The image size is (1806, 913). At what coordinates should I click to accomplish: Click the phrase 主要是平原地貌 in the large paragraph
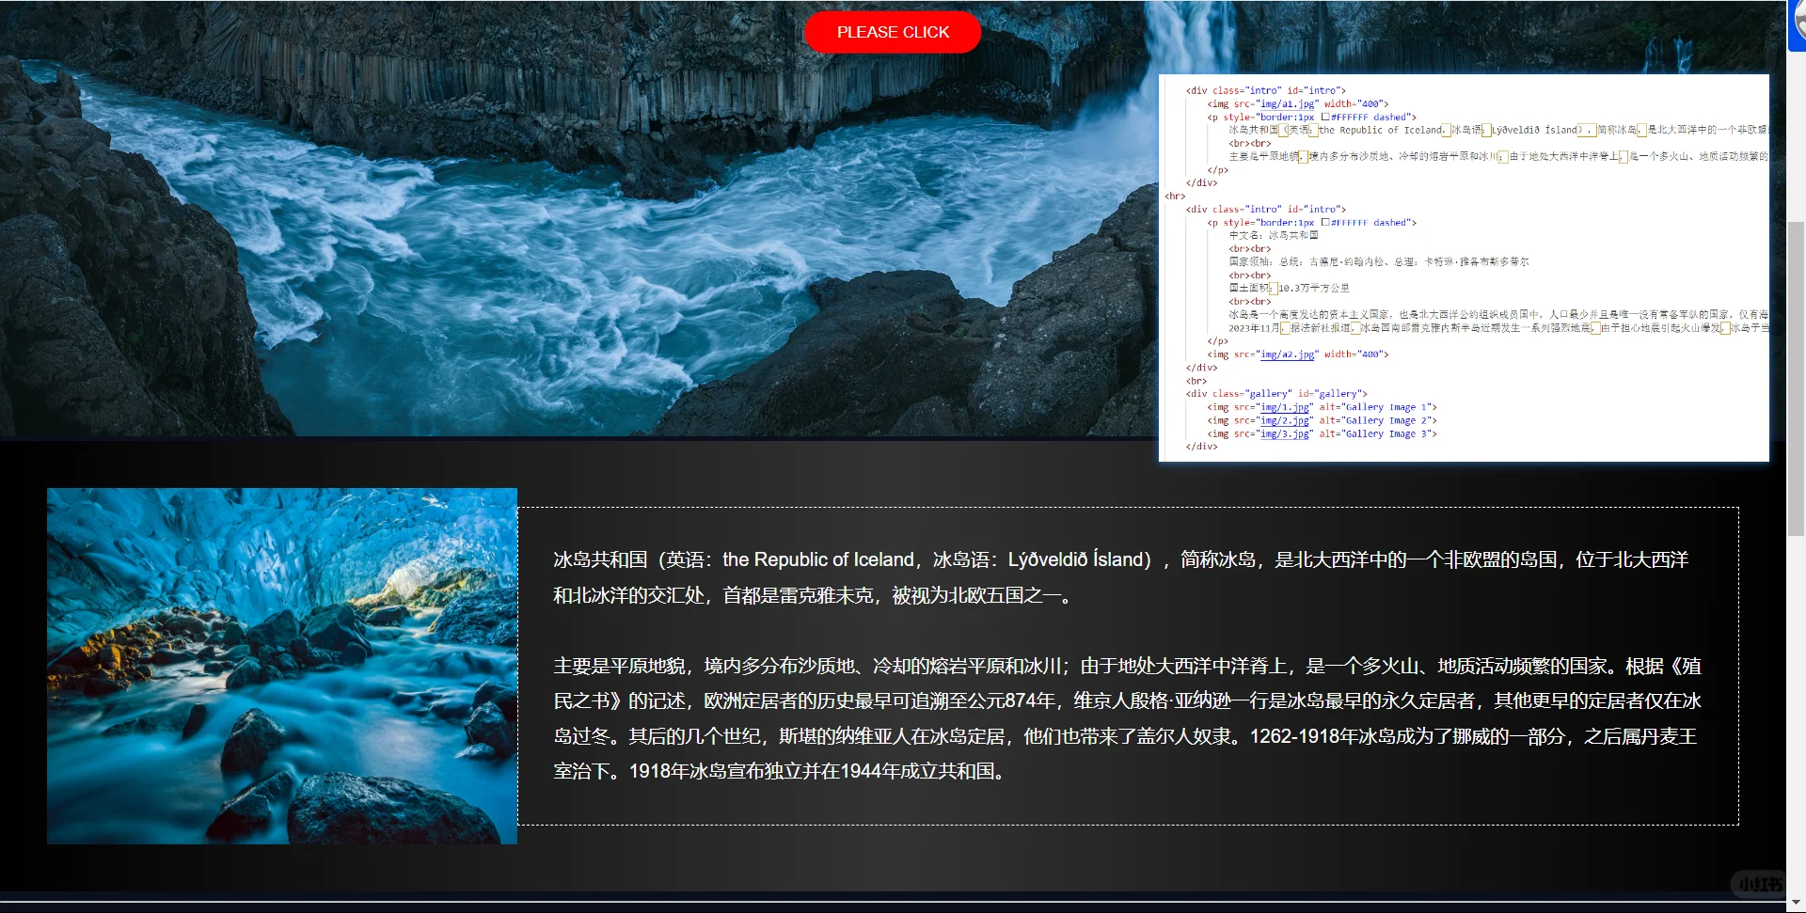[619, 666]
